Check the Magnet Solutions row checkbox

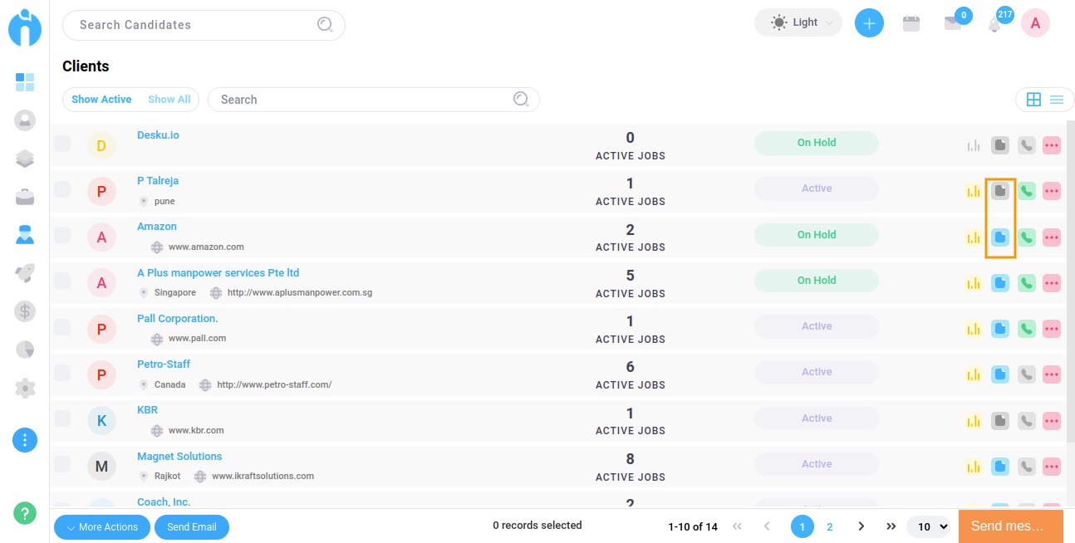(62, 464)
